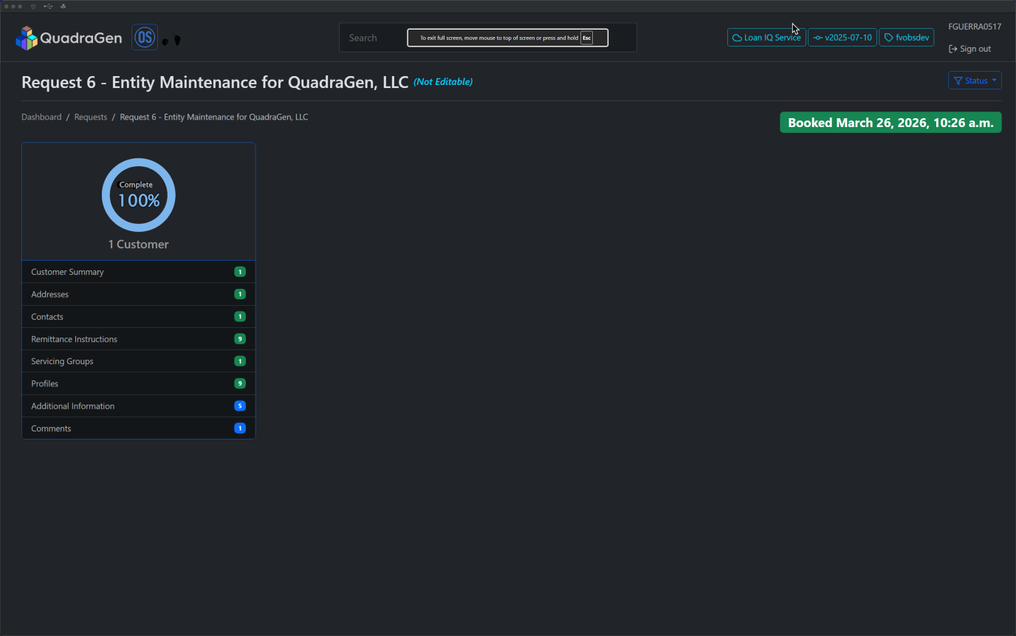Screen dimensions: 1016x636
Task: Click the current Request 6 breadcrumb text
Action: pos(214,117)
